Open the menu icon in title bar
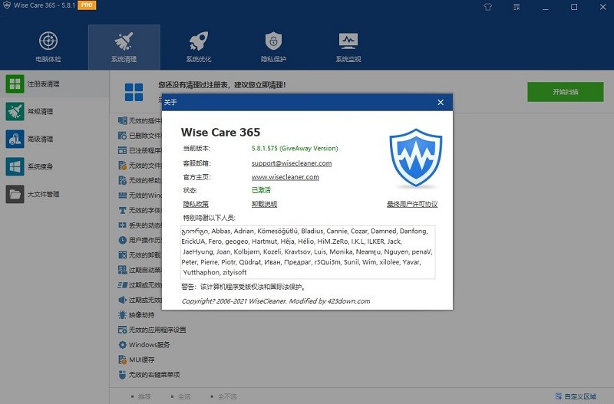Viewport: 614px width, 404px height. pos(517,7)
